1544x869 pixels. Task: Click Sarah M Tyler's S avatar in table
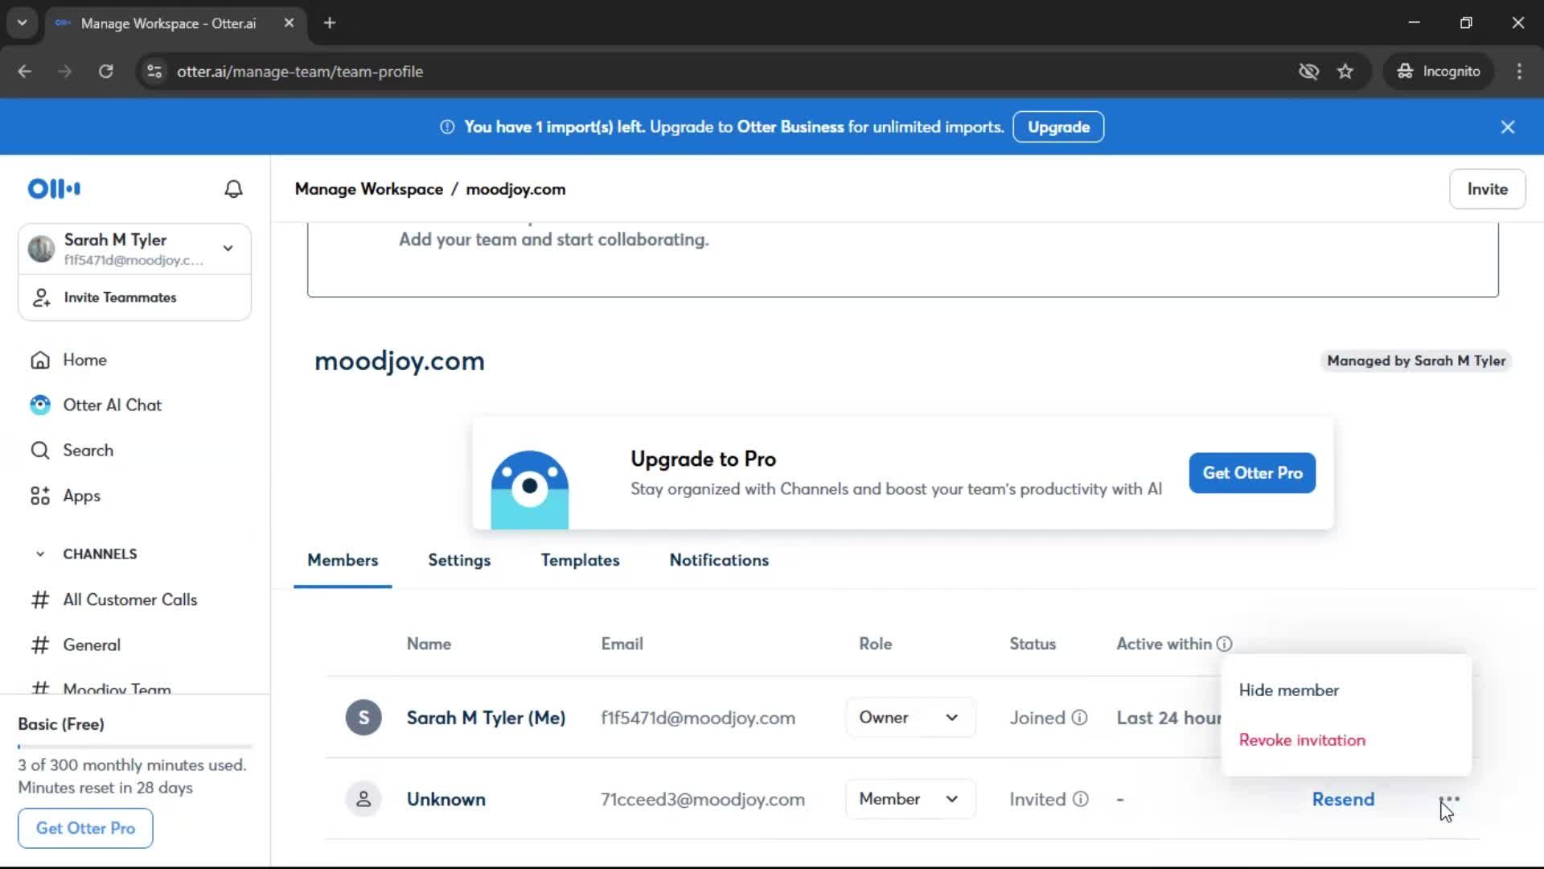[363, 717]
